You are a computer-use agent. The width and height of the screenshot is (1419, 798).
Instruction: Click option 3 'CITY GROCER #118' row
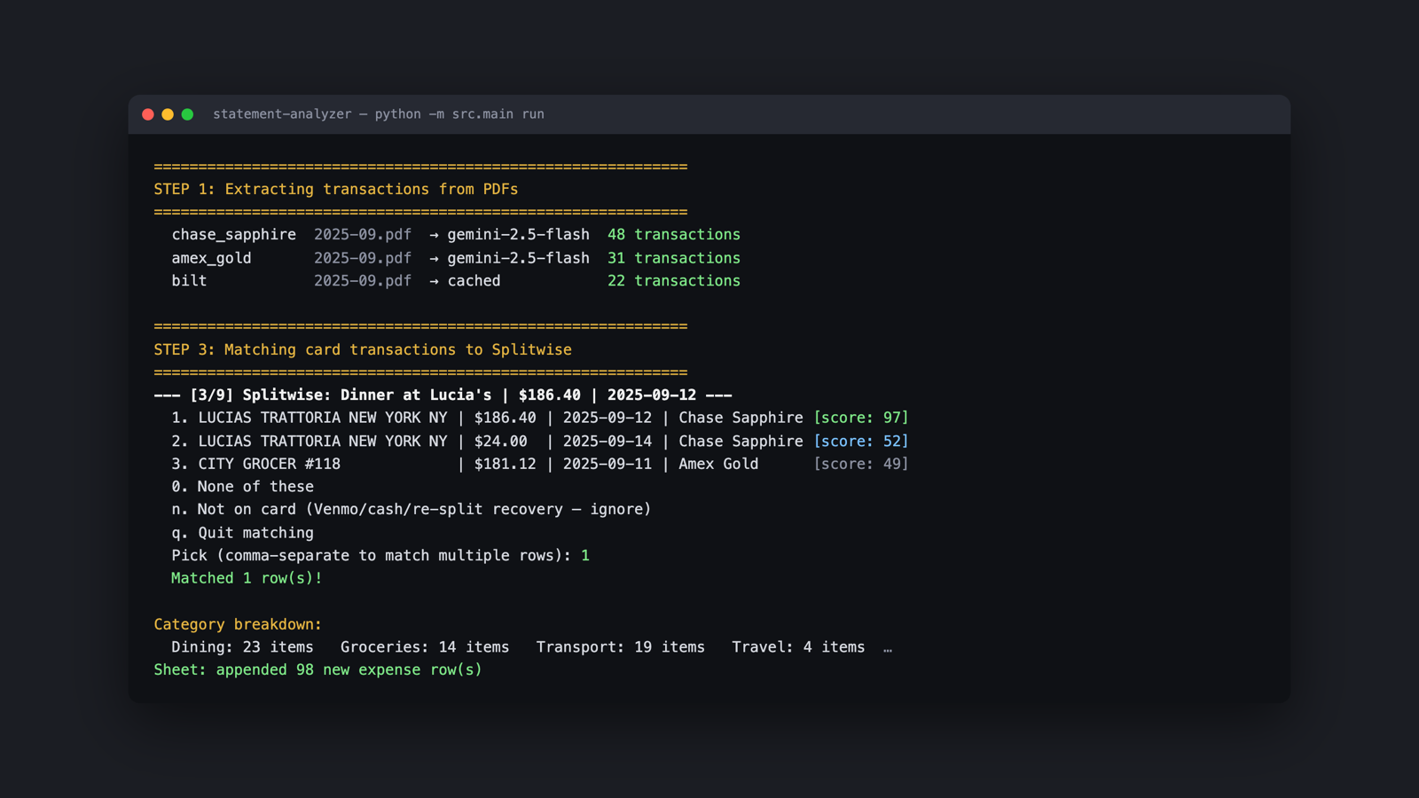[540, 464]
